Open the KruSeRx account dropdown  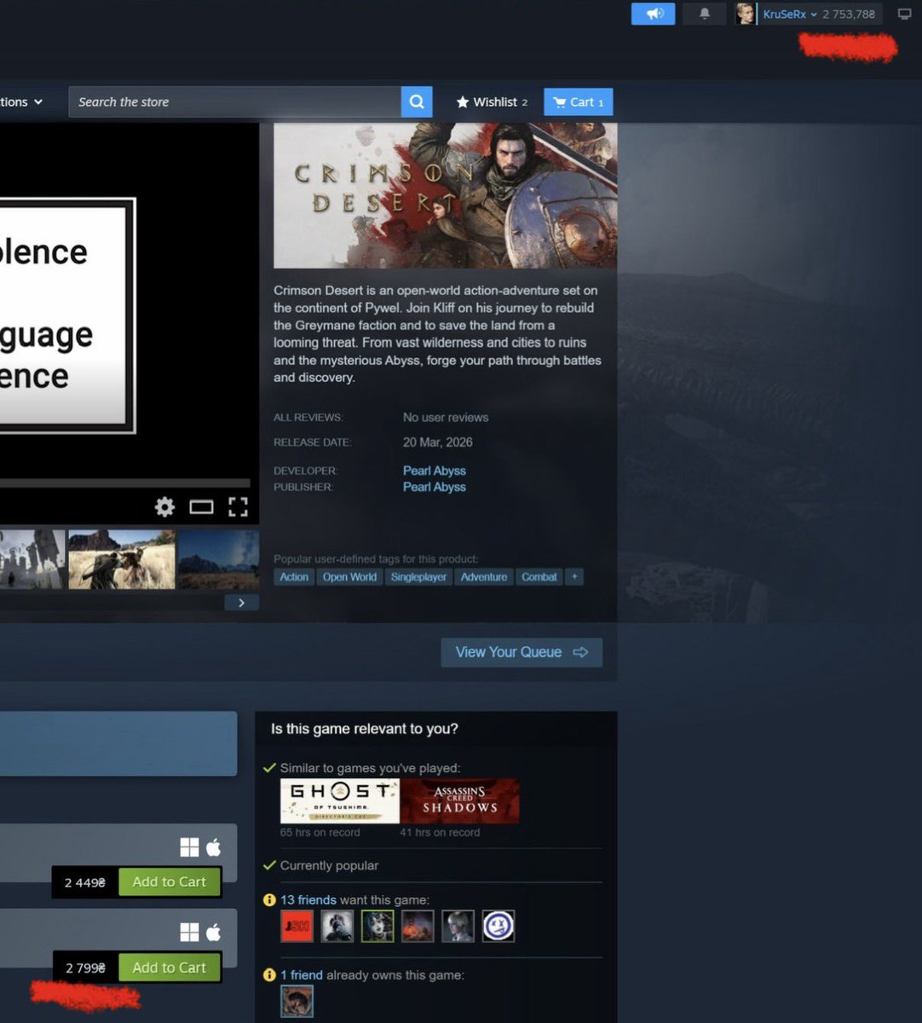[x=790, y=14]
